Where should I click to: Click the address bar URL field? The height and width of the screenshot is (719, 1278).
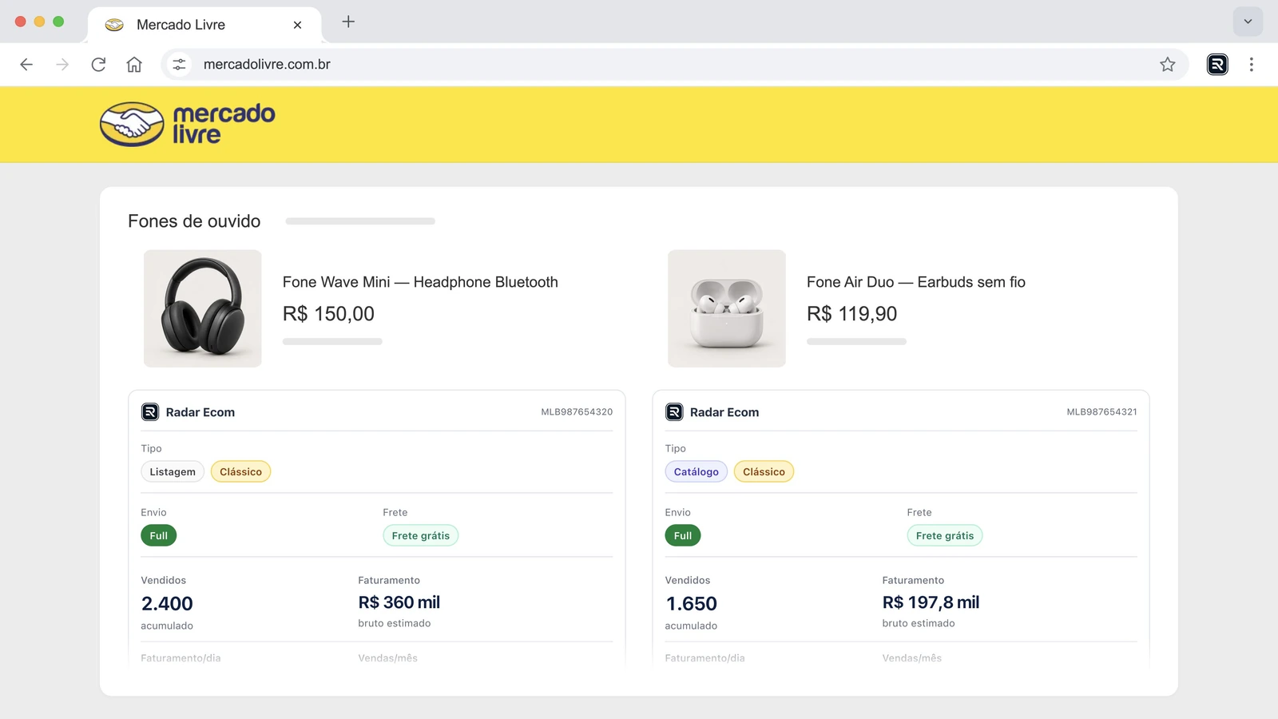click(x=675, y=65)
